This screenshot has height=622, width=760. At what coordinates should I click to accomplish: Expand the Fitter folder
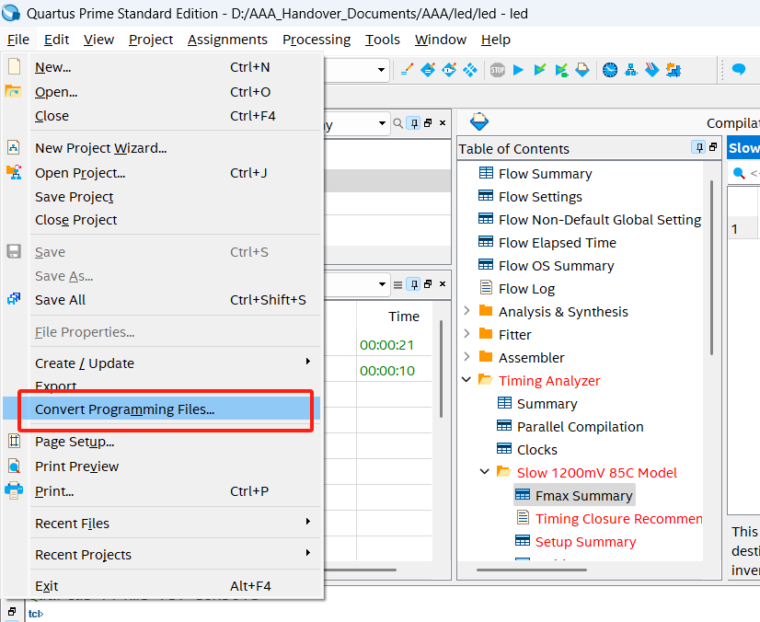coord(466,333)
